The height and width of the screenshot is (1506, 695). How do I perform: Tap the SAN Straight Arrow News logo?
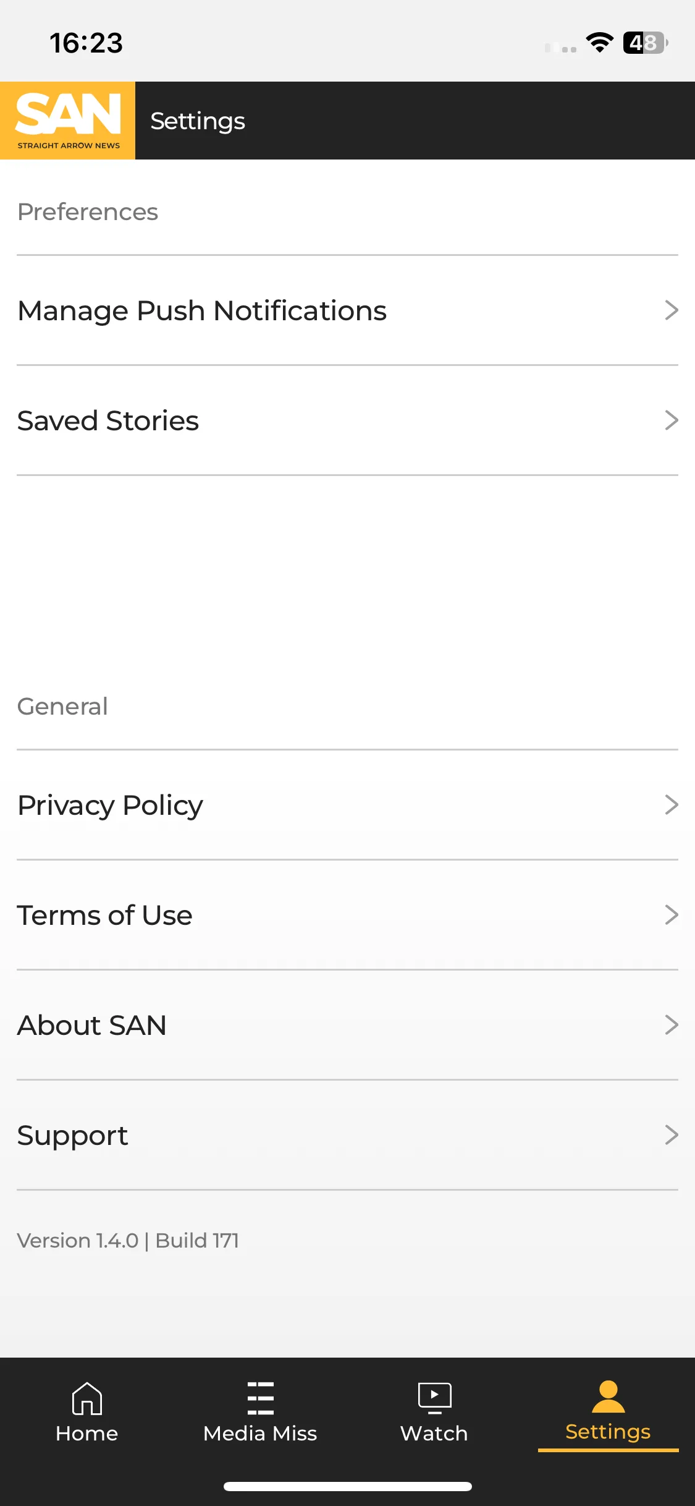click(x=68, y=121)
